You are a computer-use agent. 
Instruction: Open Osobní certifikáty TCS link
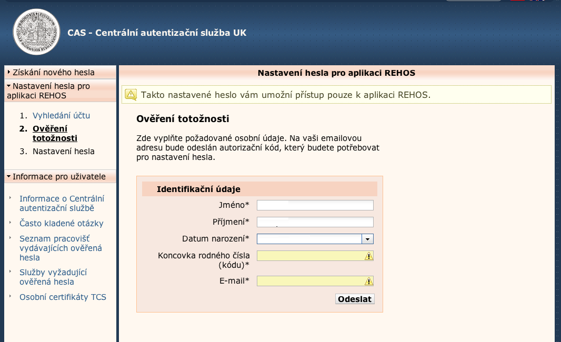tap(63, 297)
